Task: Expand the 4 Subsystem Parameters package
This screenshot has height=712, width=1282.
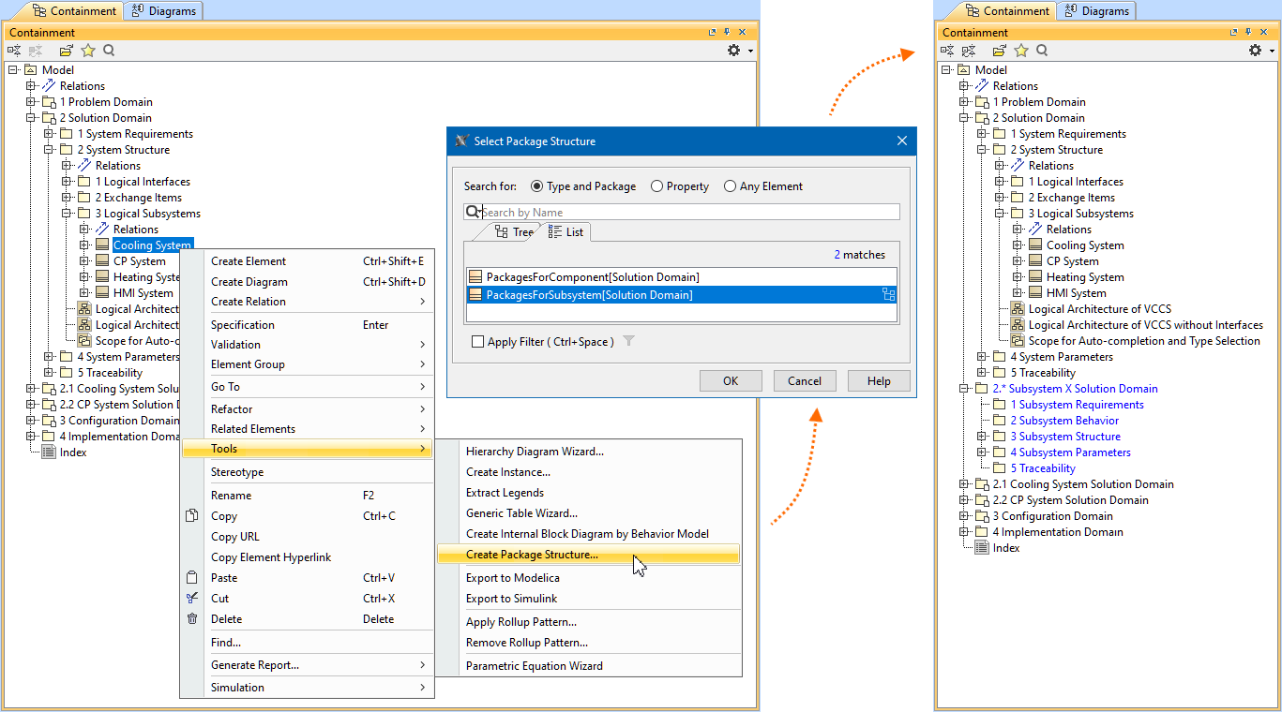Action: click(x=982, y=452)
